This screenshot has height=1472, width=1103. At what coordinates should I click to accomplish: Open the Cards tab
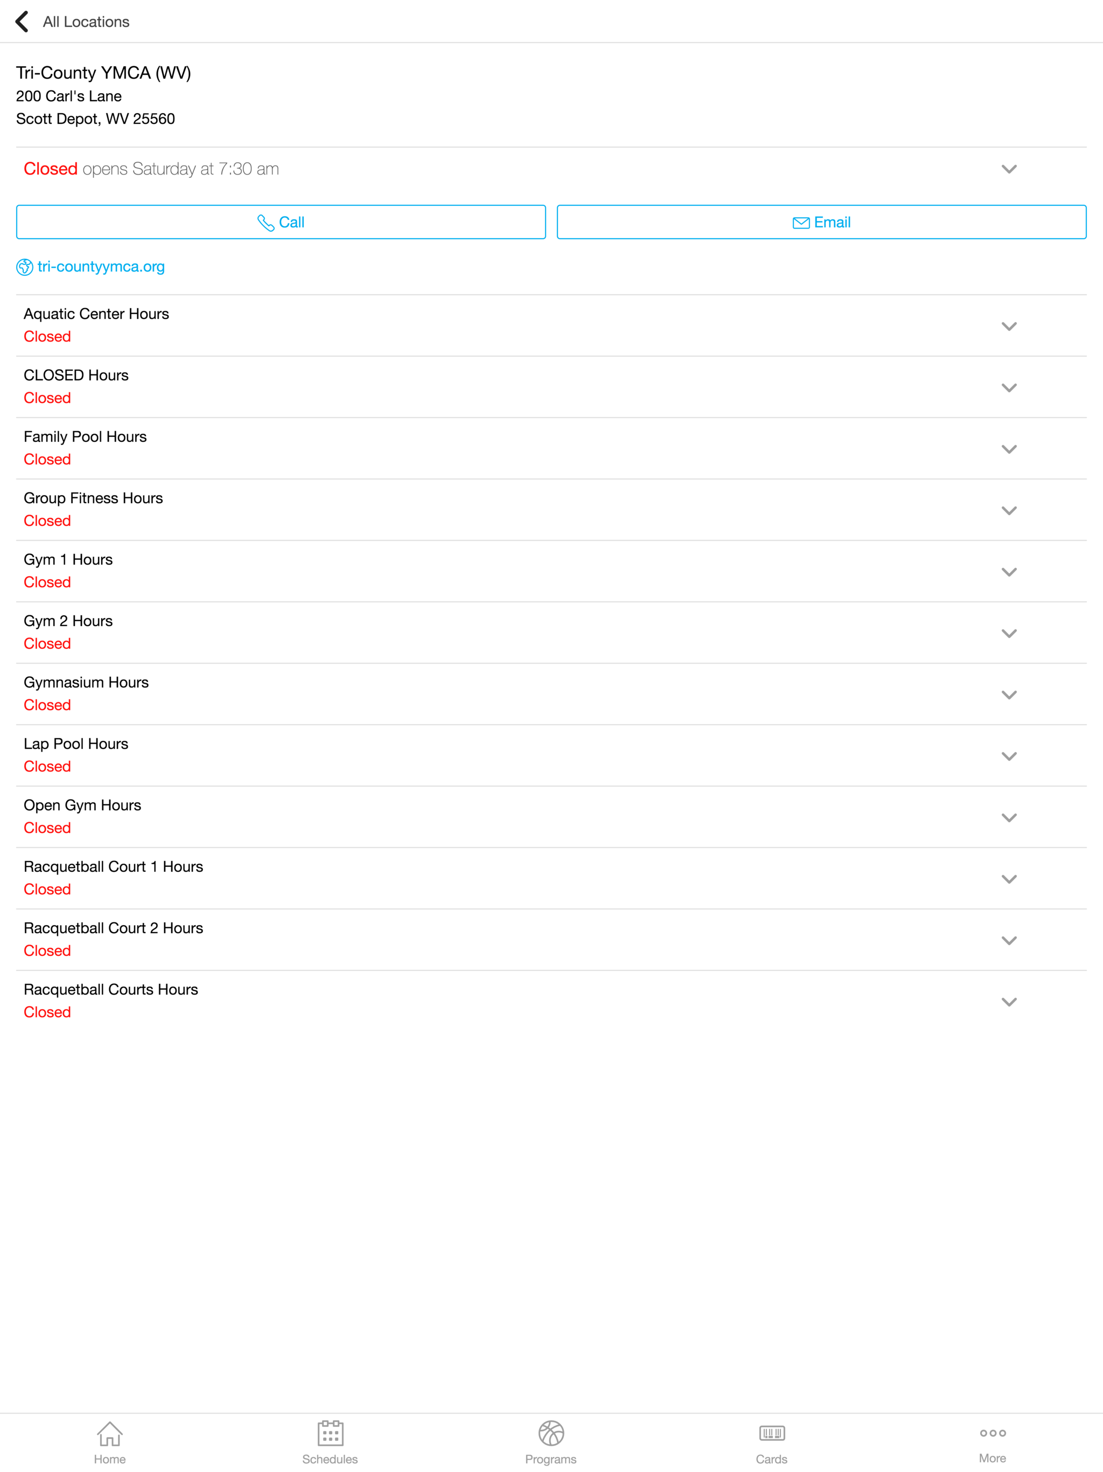[x=772, y=1443]
